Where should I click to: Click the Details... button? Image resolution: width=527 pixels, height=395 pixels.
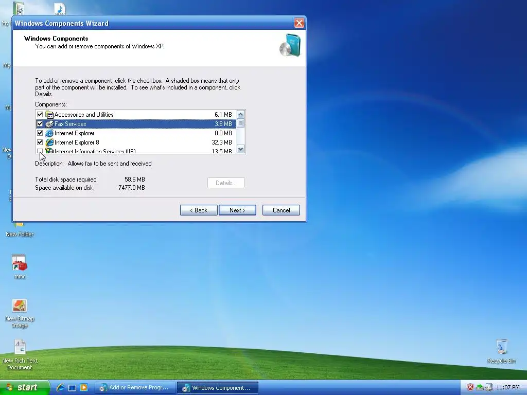226,183
